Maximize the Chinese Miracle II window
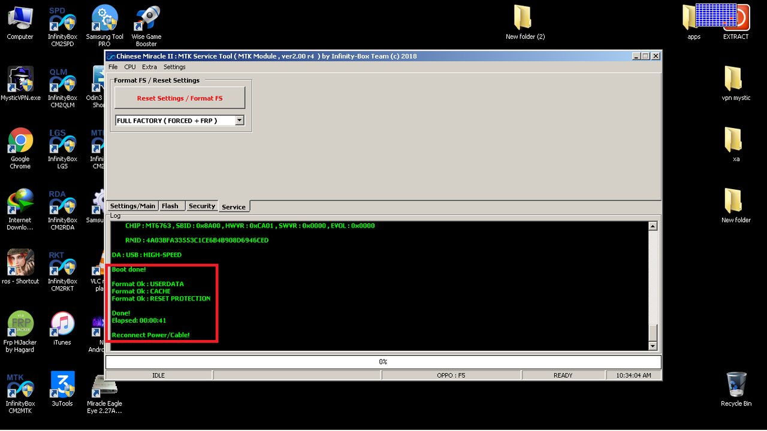 [x=645, y=56]
